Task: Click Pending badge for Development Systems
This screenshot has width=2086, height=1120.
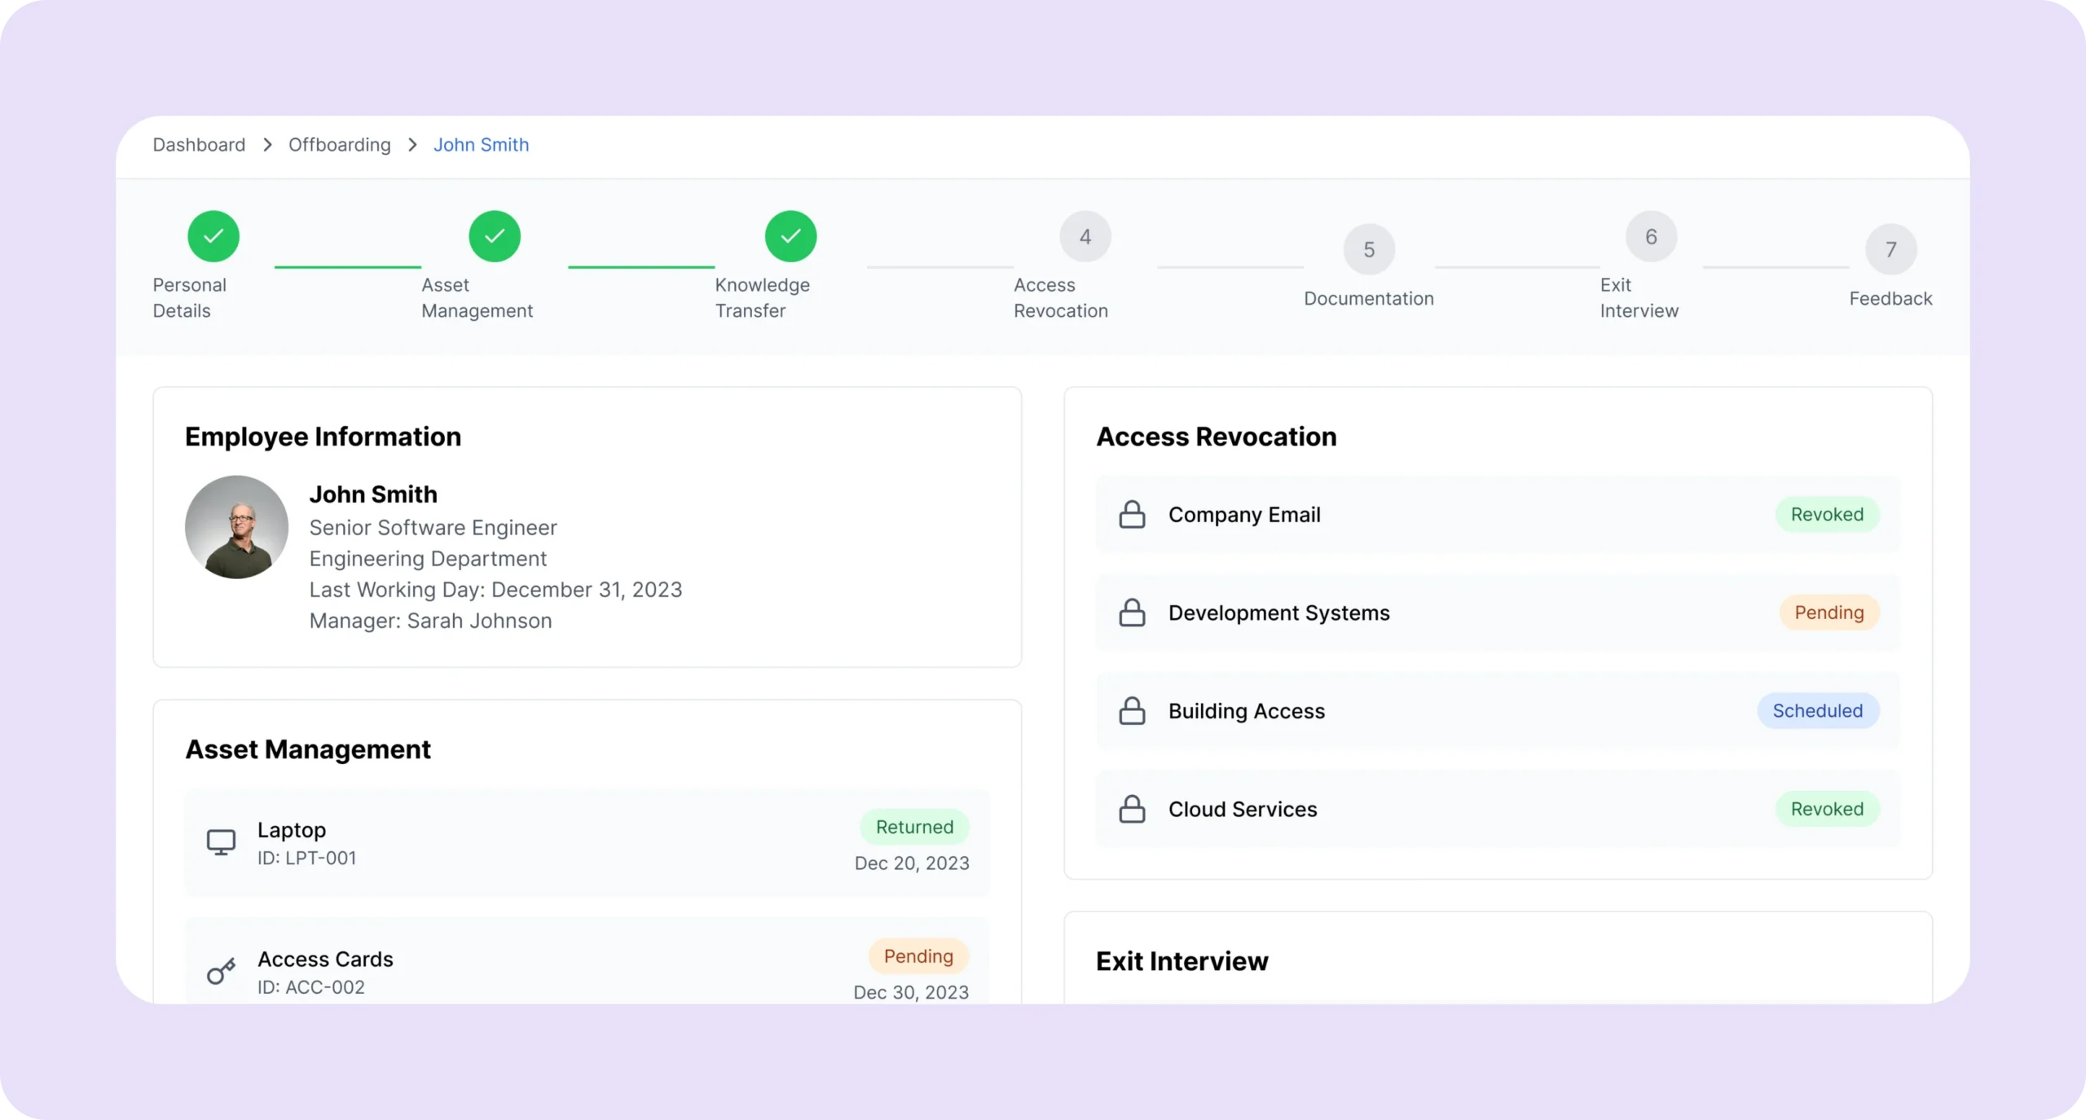Action: [x=1829, y=613]
